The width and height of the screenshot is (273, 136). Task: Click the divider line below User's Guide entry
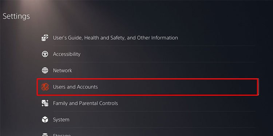point(154,46)
